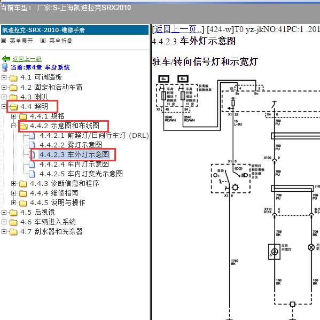Viewport: 320px width, 320px height.
Task: Click folder icon of 4.4.1 规格
Action: click(23, 116)
